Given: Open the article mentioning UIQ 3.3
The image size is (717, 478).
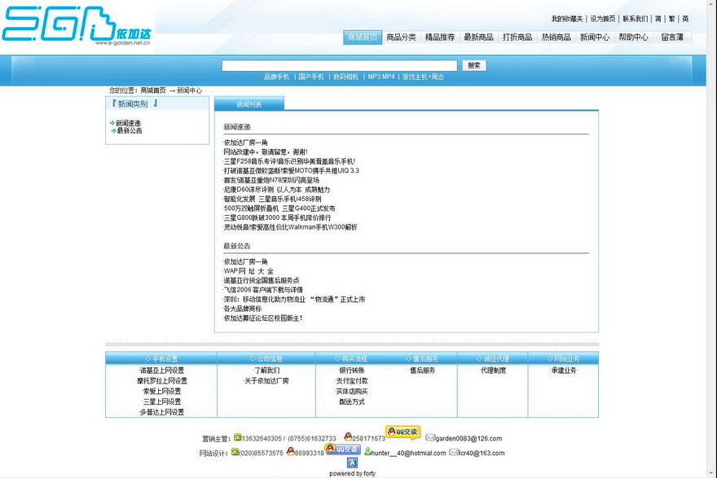Looking at the screenshot, I should pos(292,170).
